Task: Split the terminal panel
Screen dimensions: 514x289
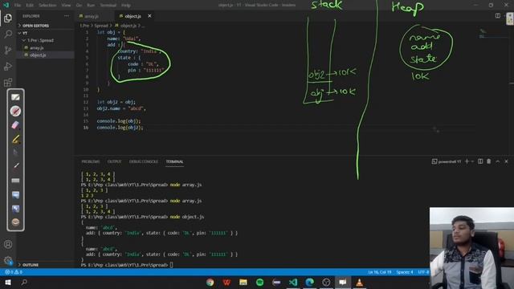Action: click(x=480, y=161)
